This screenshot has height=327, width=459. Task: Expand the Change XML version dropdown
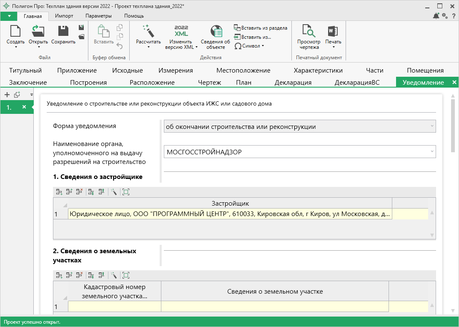click(196, 48)
